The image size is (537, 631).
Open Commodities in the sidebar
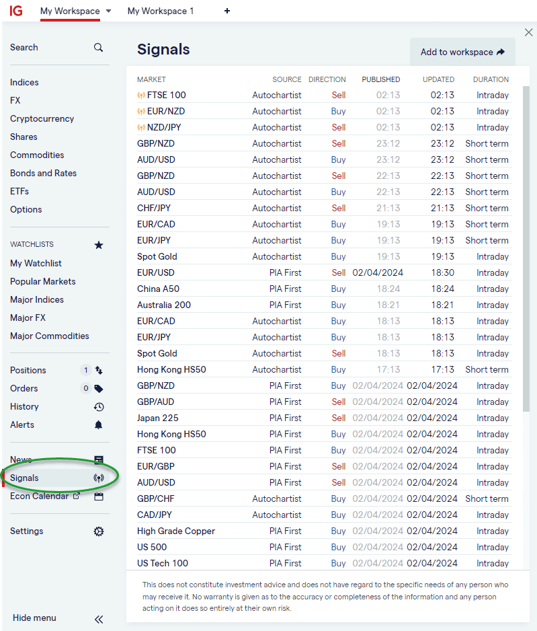coord(37,155)
